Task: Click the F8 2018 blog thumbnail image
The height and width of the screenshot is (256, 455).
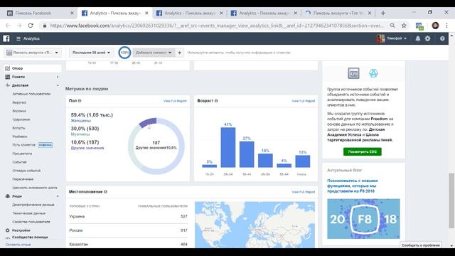Action: pyautogui.click(x=363, y=219)
